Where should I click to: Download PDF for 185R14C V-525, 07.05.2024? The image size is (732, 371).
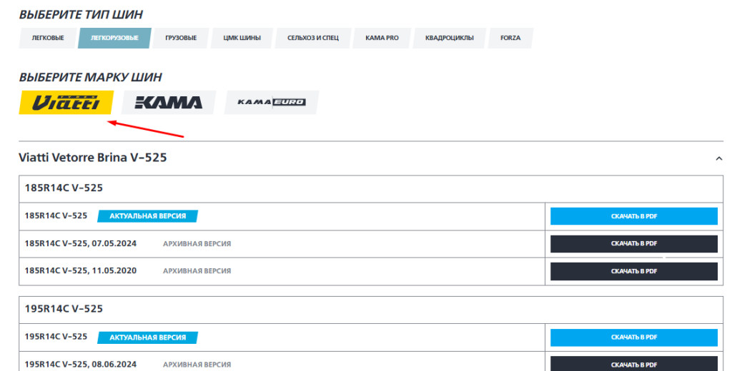tap(634, 244)
